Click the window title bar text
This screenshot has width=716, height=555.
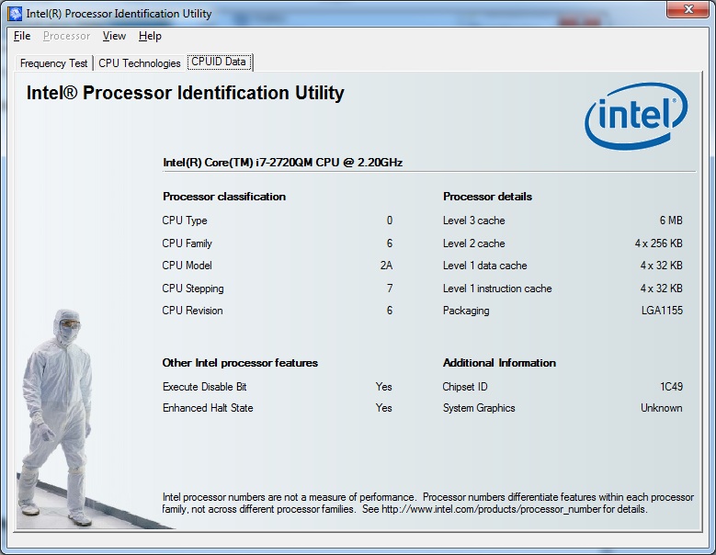(119, 14)
